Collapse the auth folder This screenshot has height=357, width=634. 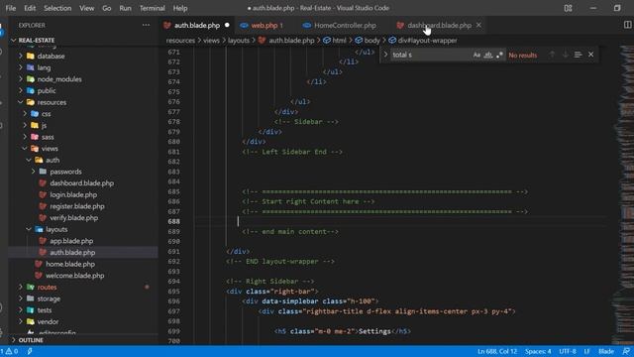53,160
